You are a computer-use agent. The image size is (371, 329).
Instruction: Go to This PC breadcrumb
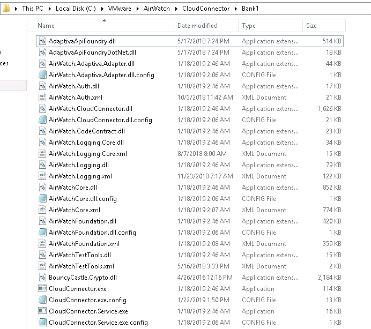(x=33, y=9)
